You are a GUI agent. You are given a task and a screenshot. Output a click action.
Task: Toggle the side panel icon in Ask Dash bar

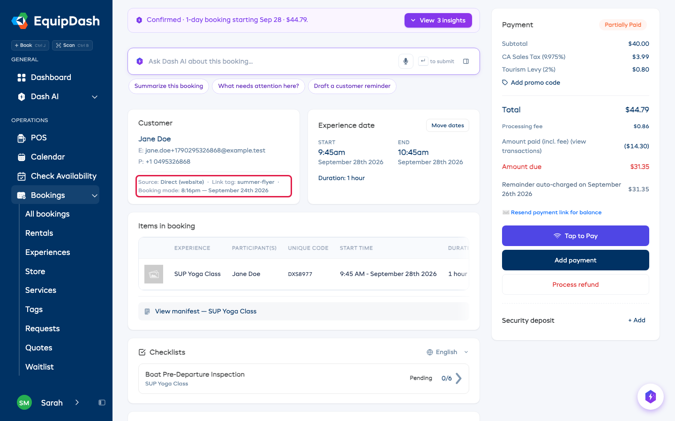click(x=466, y=61)
